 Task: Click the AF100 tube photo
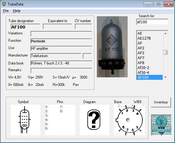[x=112, y=47]
